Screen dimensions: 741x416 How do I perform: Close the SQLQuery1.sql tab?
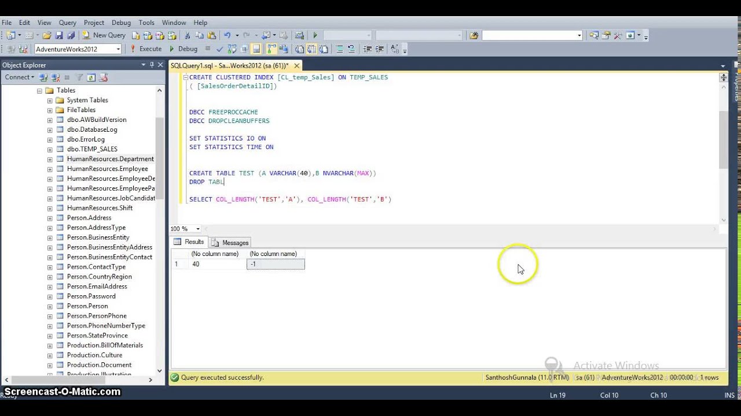[x=297, y=66]
